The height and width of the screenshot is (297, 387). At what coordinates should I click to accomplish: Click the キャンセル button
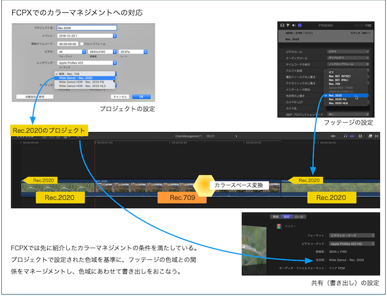[120, 96]
